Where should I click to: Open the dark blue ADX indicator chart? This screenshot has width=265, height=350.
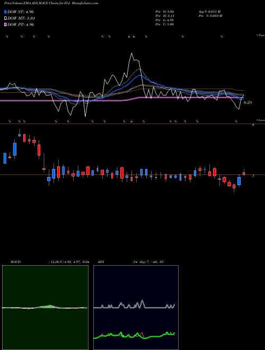point(136,308)
